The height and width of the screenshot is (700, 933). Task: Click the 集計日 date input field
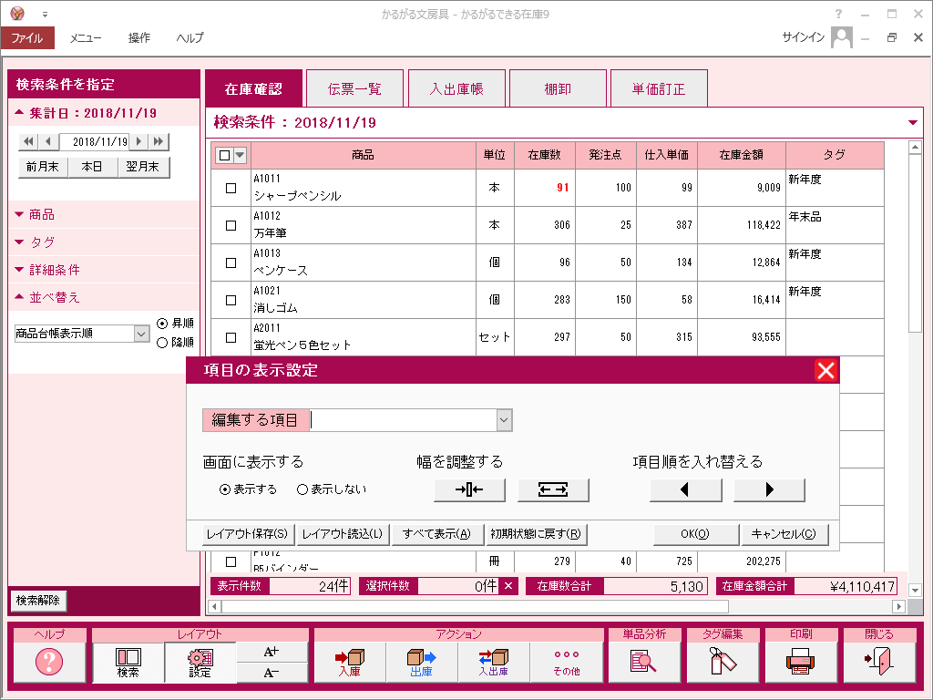pyautogui.click(x=95, y=141)
